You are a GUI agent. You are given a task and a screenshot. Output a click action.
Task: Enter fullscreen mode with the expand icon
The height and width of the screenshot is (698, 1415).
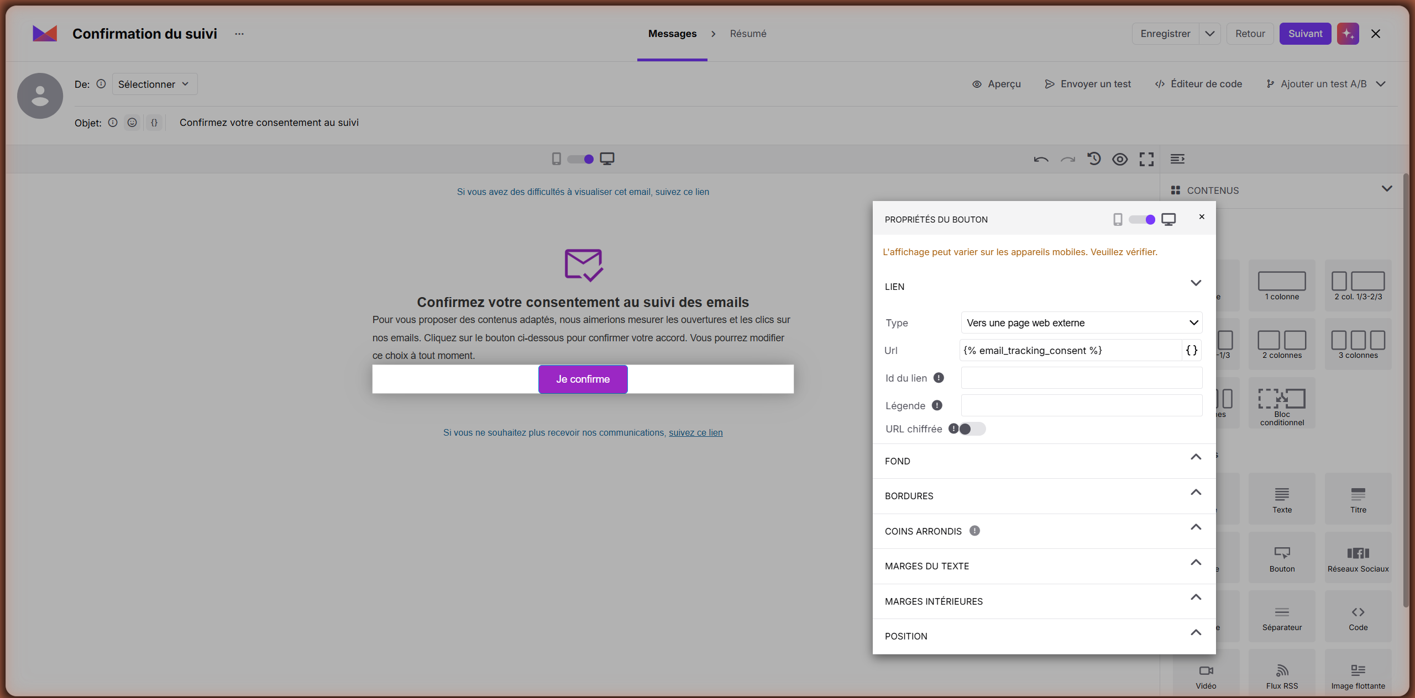[1146, 160]
